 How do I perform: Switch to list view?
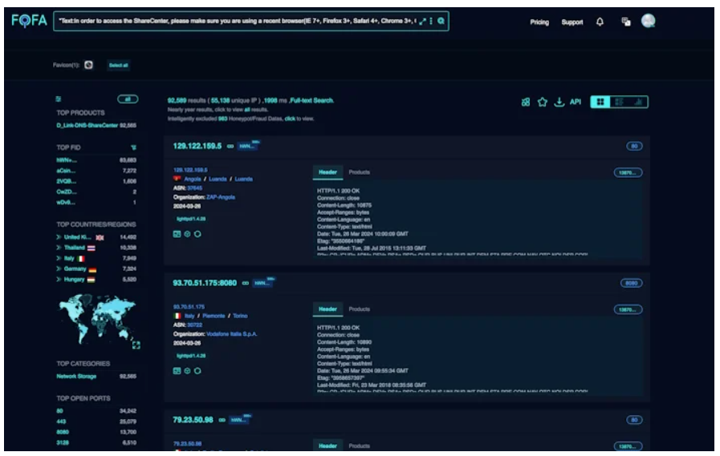click(x=619, y=102)
